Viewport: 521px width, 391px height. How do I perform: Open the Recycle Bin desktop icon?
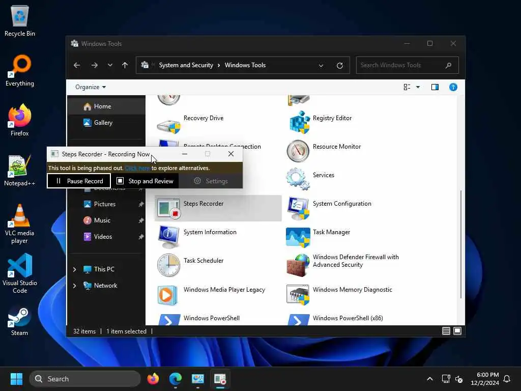coord(20,21)
